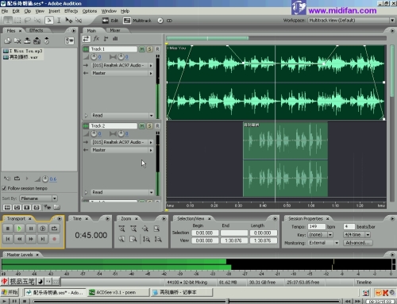Open Track 1 Read automation dropdown
397x304 pixels.
(x=122, y=115)
